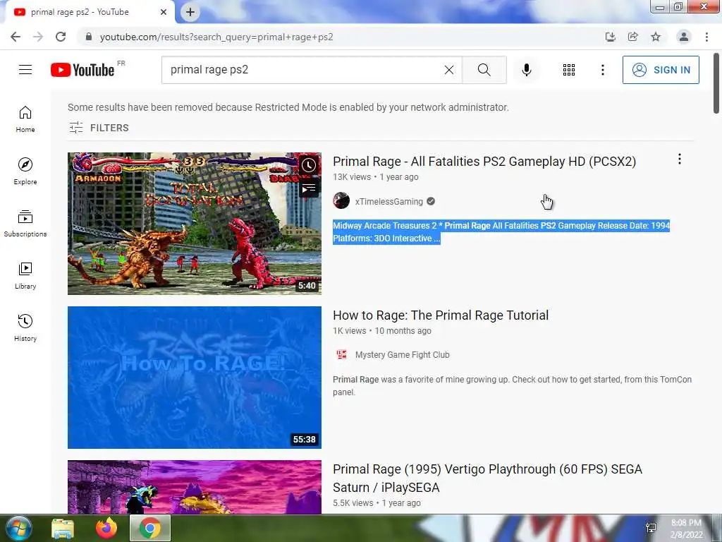Clear the search box with X

[449, 70]
